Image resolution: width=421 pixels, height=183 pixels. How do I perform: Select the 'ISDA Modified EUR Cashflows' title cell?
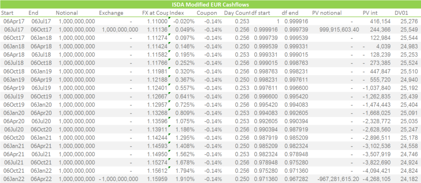point(210,5)
